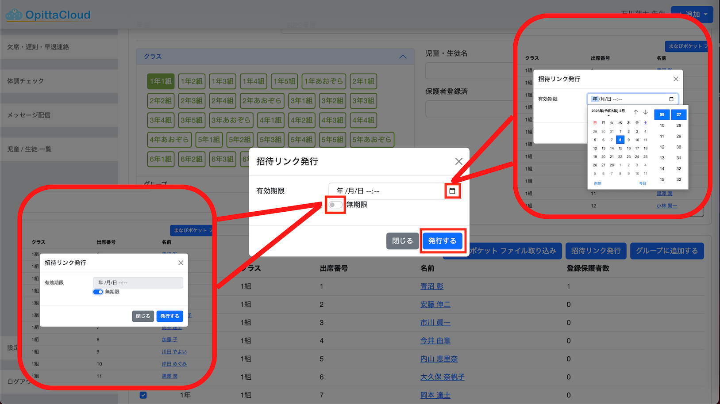The height and width of the screenshot is (404, 720).
Task: Select the 2年4組 class filter
Action: 223,101
